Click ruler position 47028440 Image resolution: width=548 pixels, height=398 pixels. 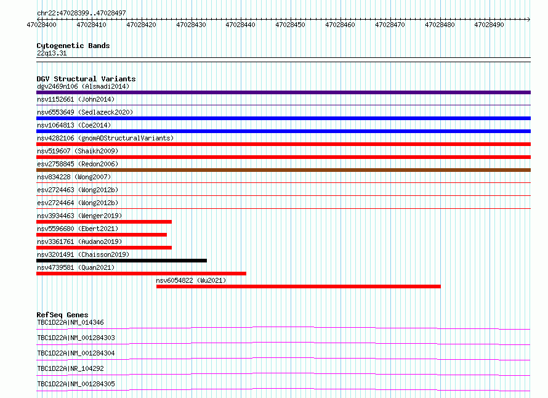[x=241, y=25]
